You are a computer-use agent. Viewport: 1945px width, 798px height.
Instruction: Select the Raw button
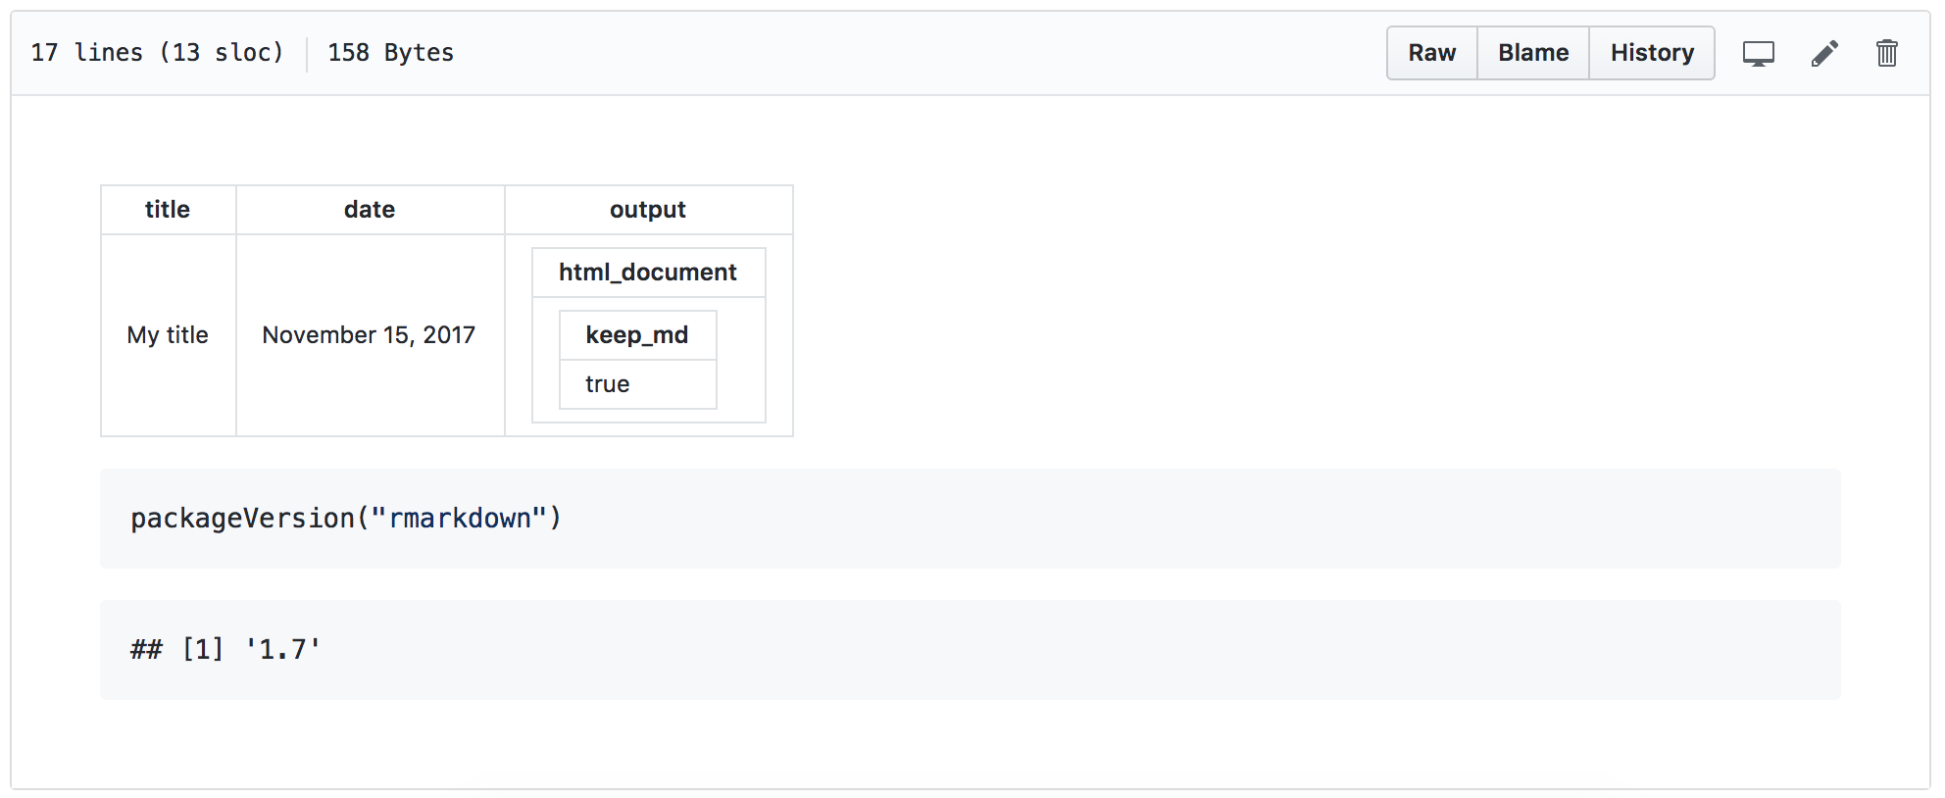[1431, 53]
